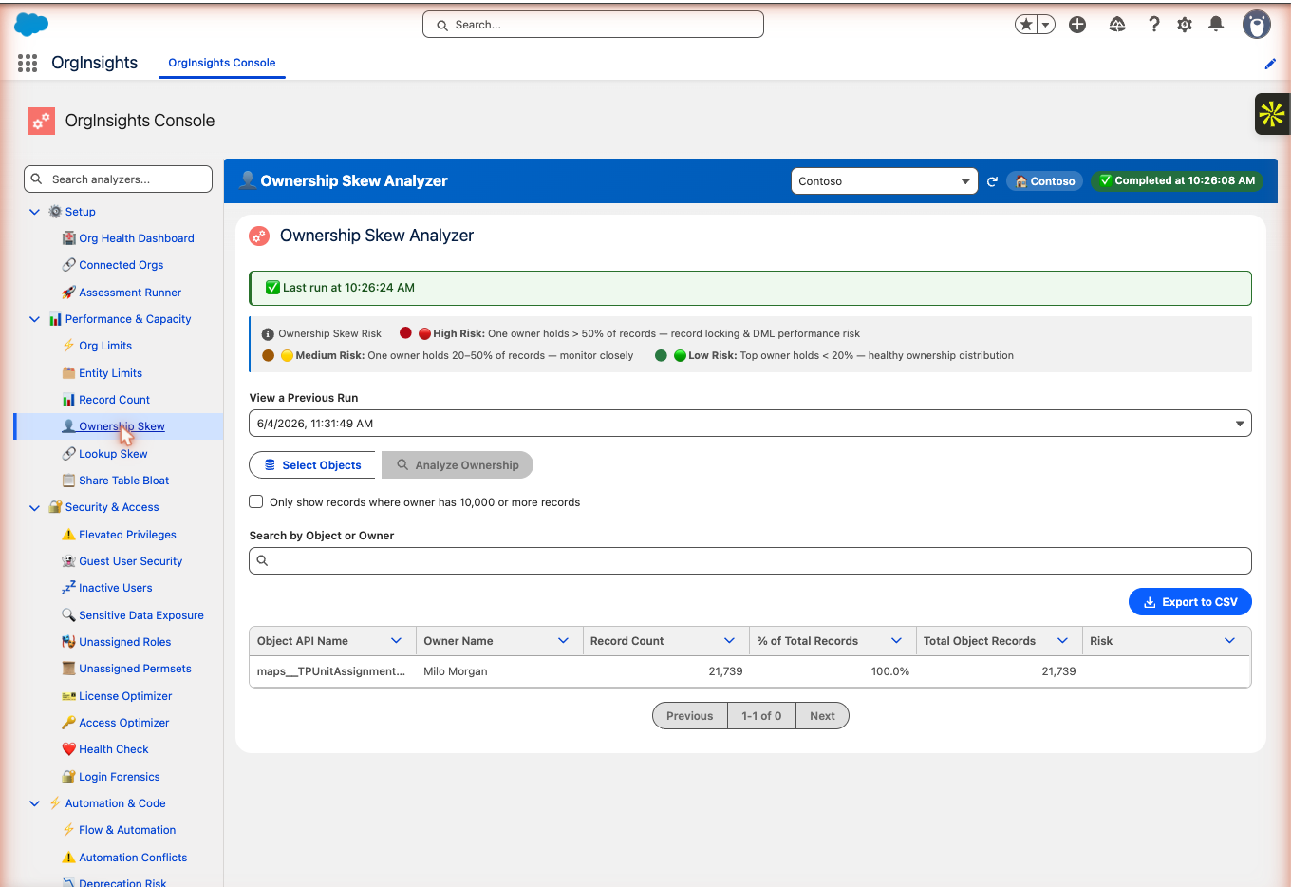
Task: Collapse the Setup tree section
Action: [34, 212]
